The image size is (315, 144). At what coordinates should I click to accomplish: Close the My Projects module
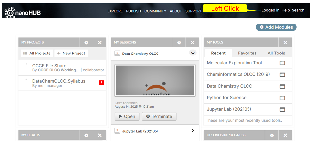100,43
